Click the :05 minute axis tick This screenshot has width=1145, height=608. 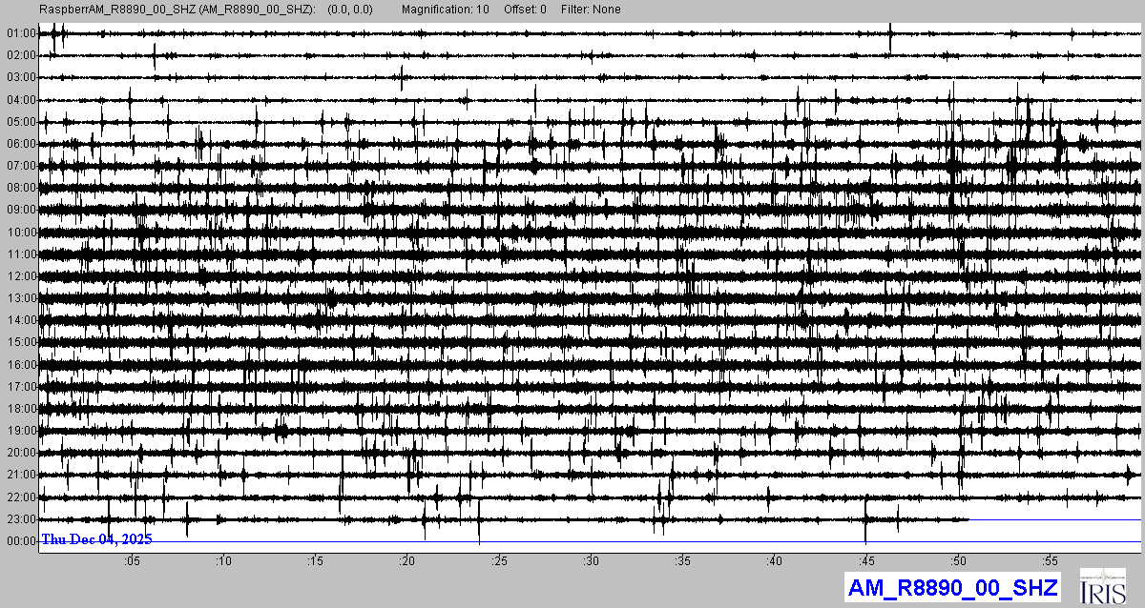click(132, 560)
